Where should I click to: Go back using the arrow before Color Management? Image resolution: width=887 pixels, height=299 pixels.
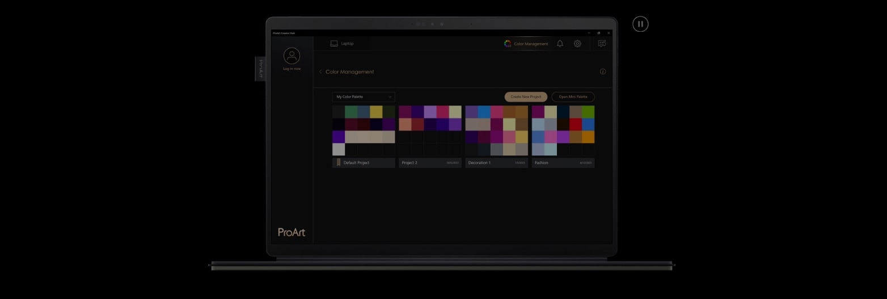(x=320, y=72)
